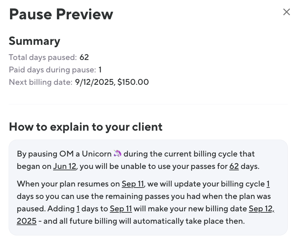Click the Pause Preview title
The image size is (293, 242).
pyautogui.click(x=61, y=14)
